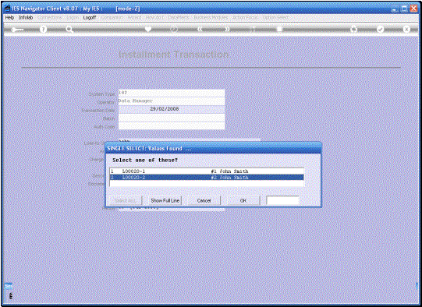Open the Connections menu
This screenshot has width=422, height=307.
[50, 17]
